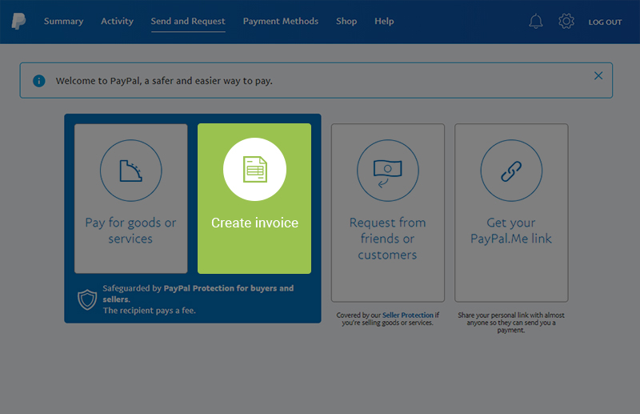This screenshot has width=640, height=414.
Task: Click LOG OUT
Action: 605,22
